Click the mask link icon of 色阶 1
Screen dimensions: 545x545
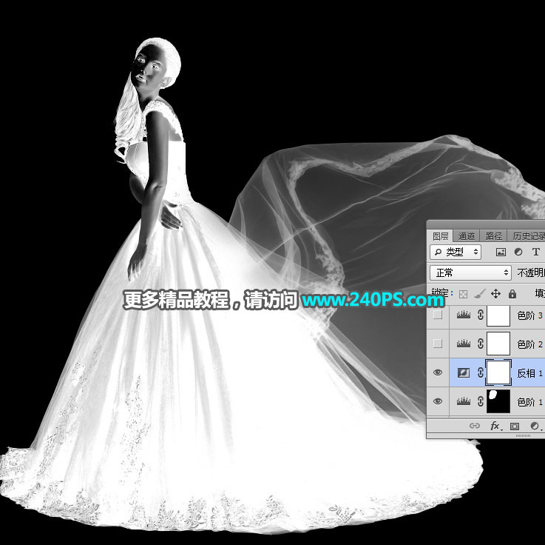pos(481,401)
